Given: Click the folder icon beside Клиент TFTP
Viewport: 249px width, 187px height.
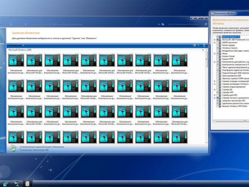Looking at the screenshot, I should (x=220, y=59).
